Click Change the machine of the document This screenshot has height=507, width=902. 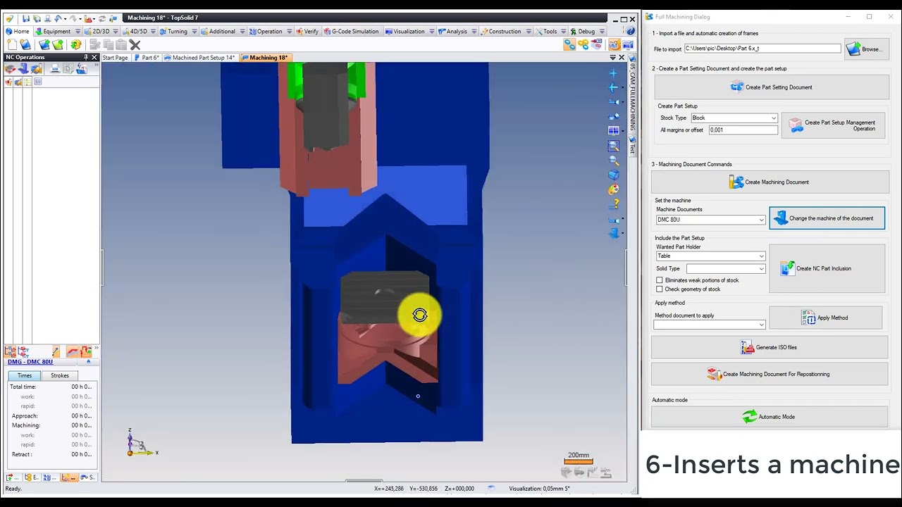click(x=827, y=218)
